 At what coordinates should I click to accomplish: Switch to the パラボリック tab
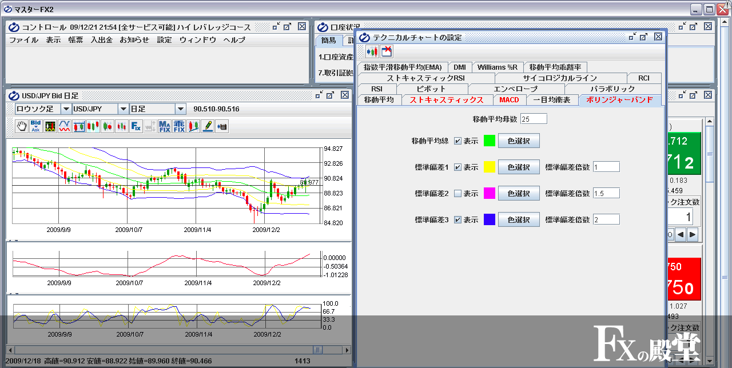pyautogui.click(x=612, y=89)
